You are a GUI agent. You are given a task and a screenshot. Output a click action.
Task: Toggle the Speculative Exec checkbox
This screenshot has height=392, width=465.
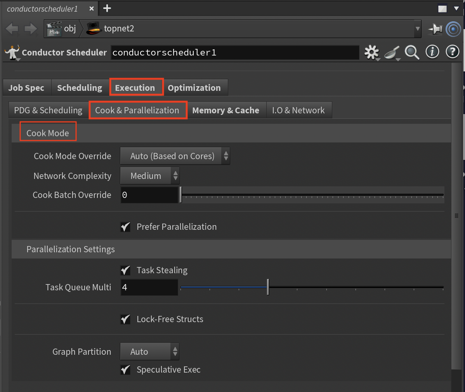tap(125, 370)
